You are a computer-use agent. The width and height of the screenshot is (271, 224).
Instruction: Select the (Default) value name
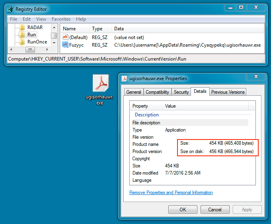[78, 37]
